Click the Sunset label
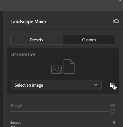123x127 pixels. [x=15, y=123]
